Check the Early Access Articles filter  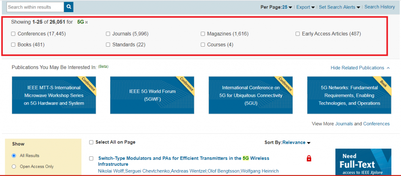point(298,34)
